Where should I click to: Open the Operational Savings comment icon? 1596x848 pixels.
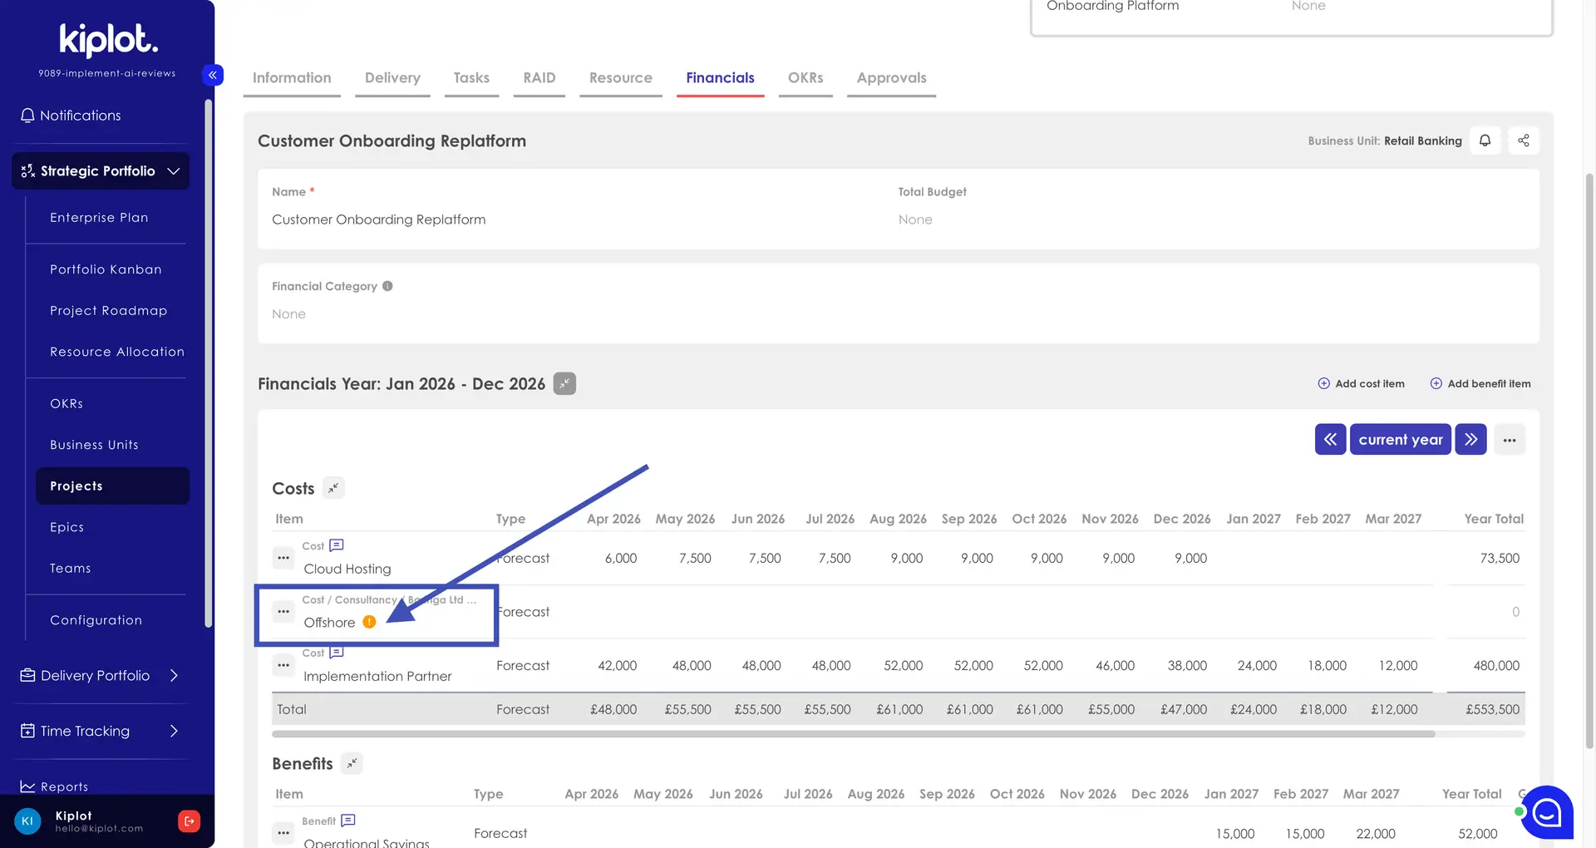348,821
